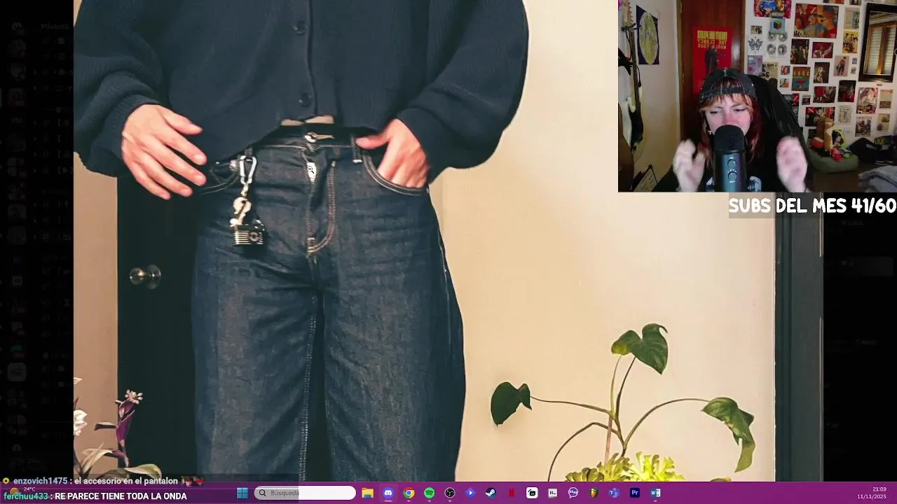Open the white square app beside Netflix

pos(532,493)
